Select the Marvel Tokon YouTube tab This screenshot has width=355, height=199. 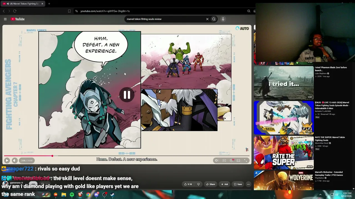tap(23, 4)
